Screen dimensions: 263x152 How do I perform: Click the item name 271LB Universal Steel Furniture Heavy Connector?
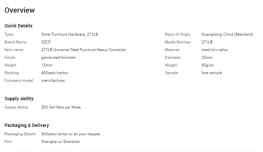84,50
